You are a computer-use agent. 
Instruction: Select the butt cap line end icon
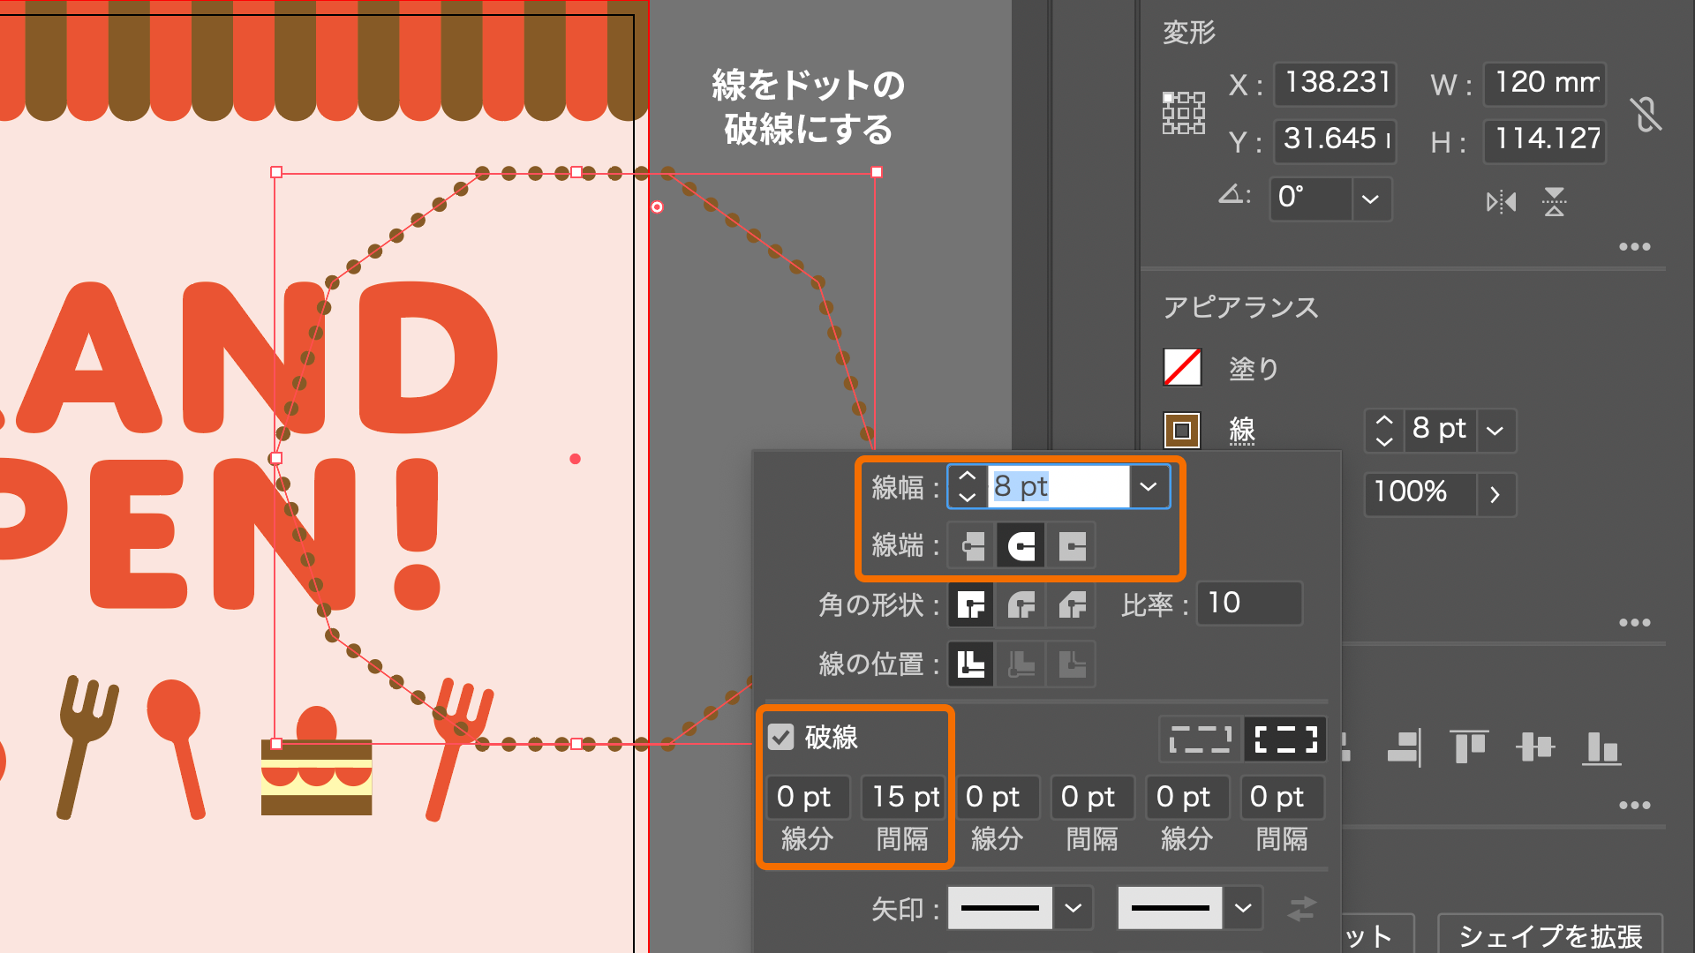point(972,546)
